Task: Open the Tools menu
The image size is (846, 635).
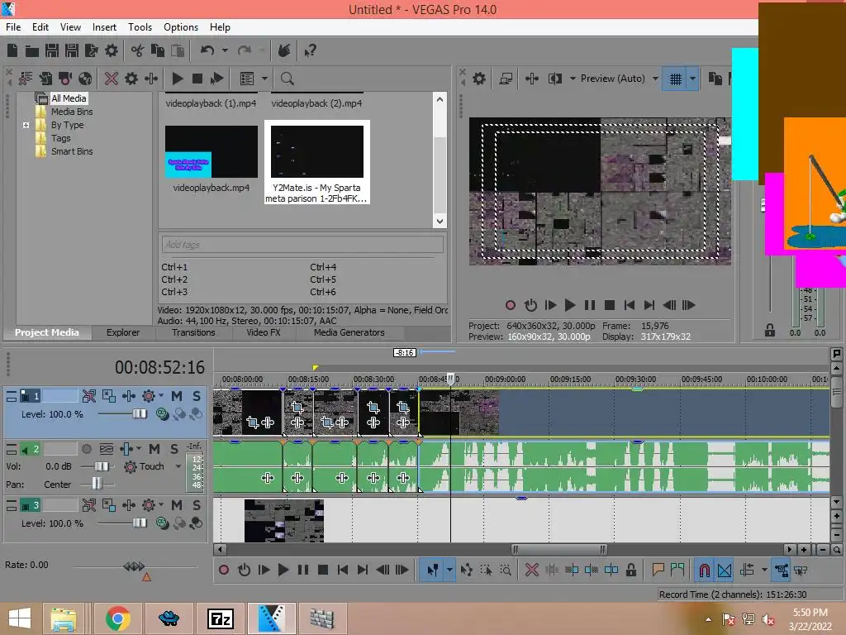Action: click(140, 27)
